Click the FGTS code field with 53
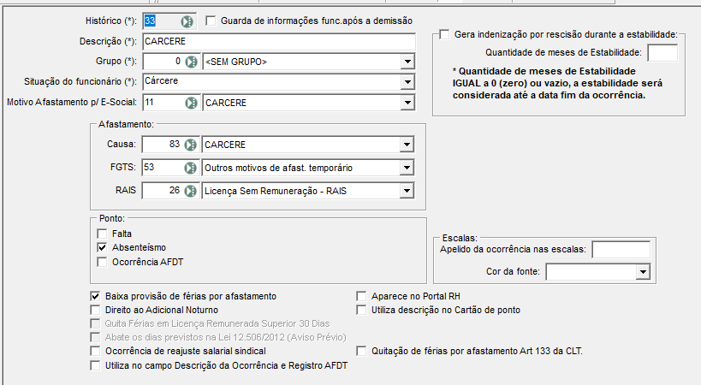The height and width of the screenshot is (385, 701). (x=163, y=168)
